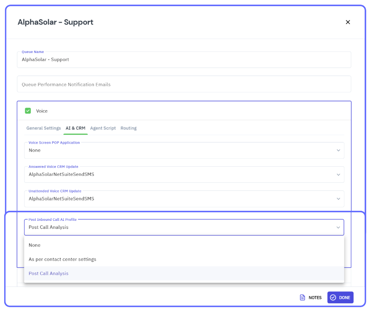Go to the Routing tab
Screen dimensions: 372x311
coord(128,128)
